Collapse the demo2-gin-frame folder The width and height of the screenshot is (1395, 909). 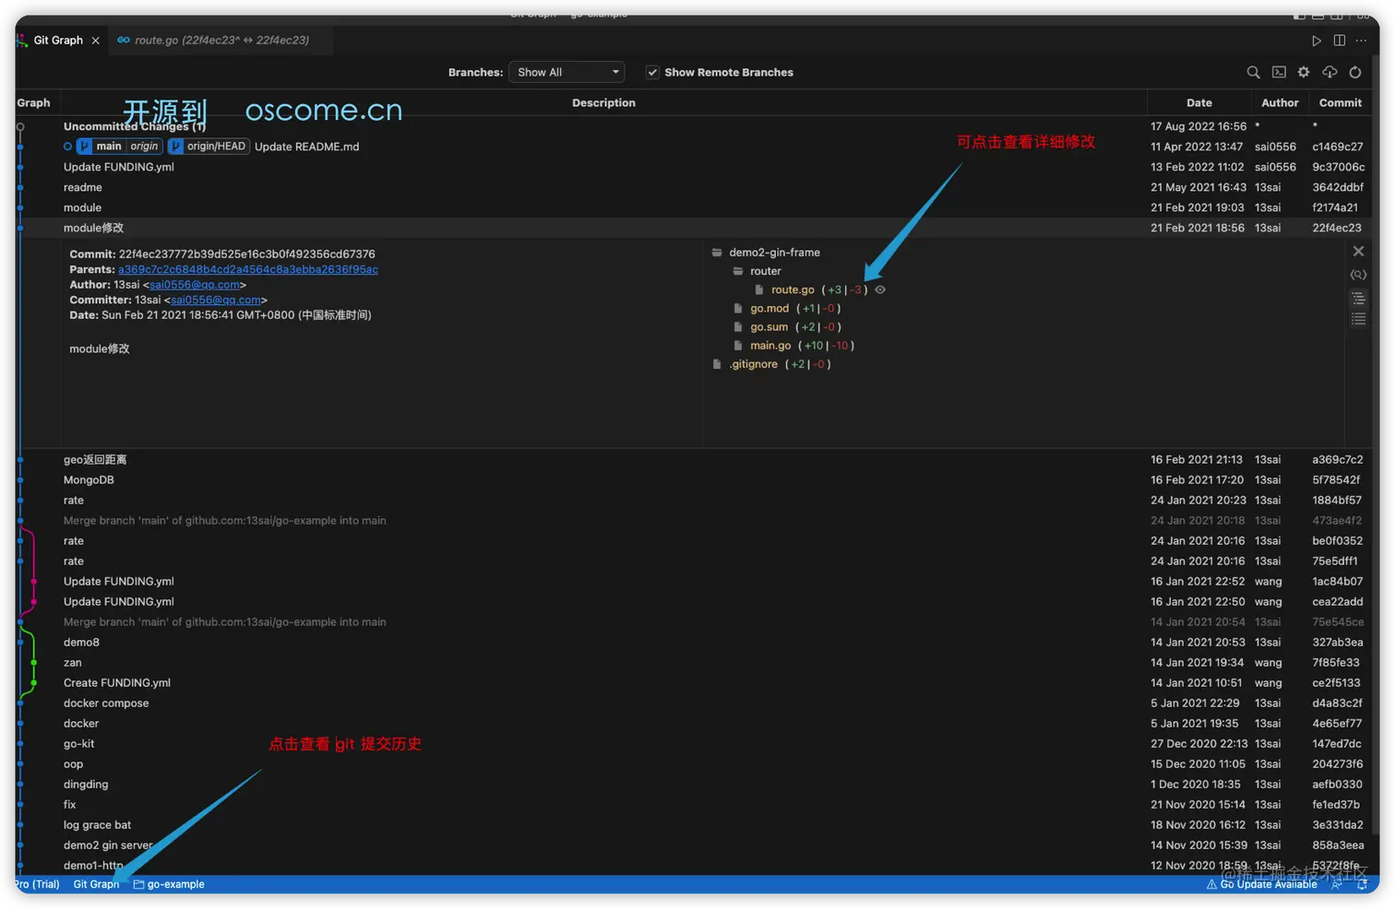pyautogui.click(x=717, y=252)
